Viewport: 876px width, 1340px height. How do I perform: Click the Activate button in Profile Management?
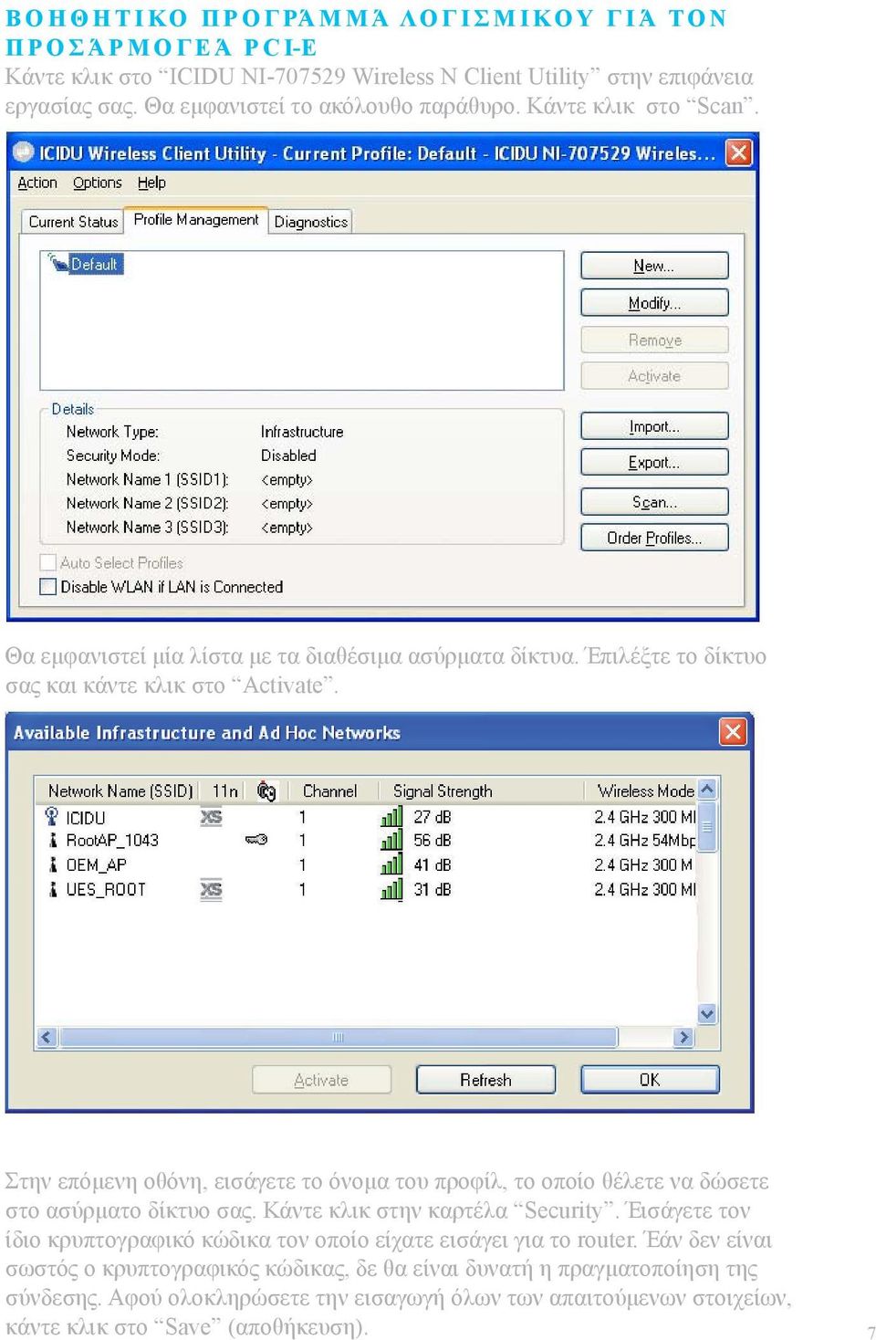[654, 376]
